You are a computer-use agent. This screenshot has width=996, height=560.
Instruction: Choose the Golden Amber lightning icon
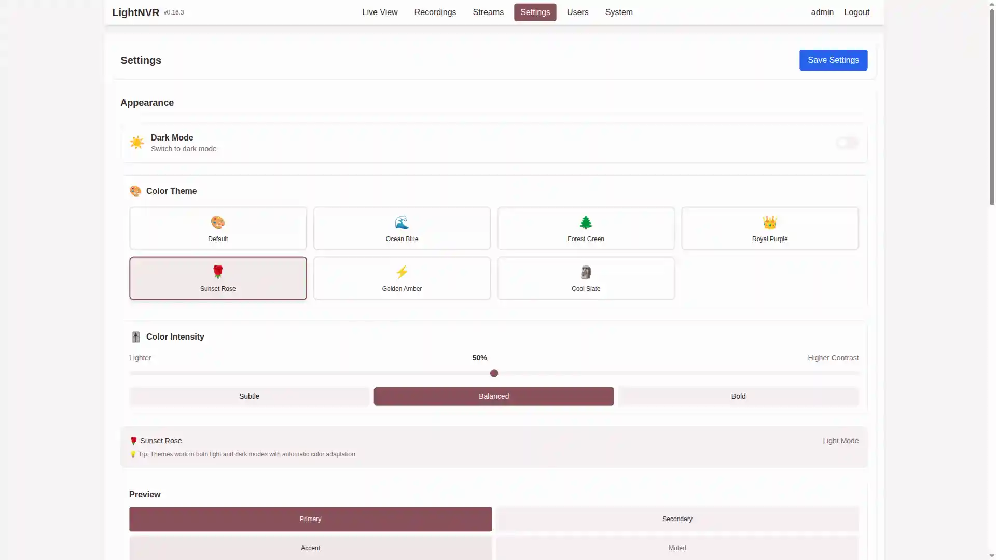point(402,272)
